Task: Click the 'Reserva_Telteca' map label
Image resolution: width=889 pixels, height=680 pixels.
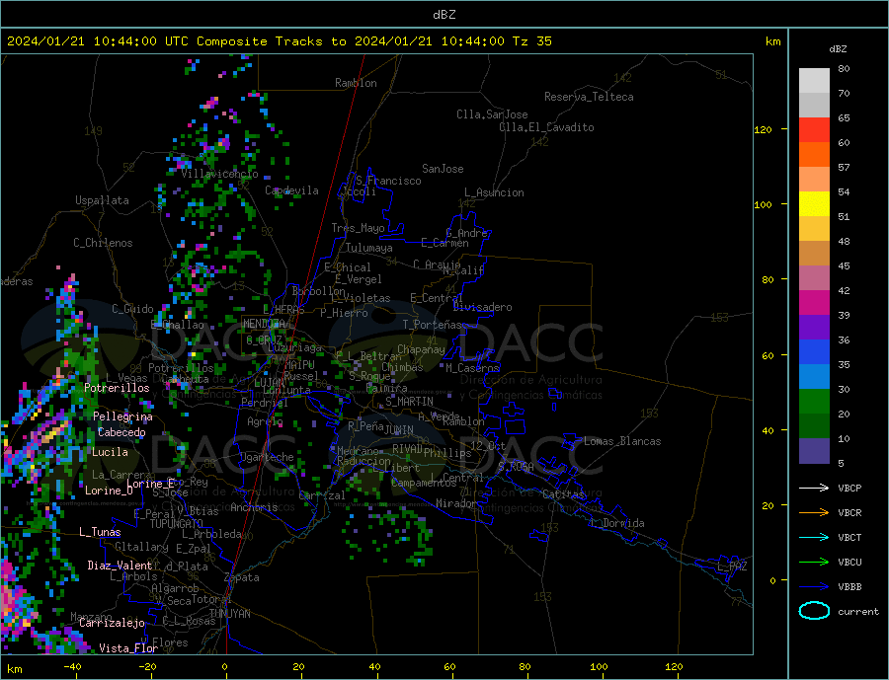Action: pos(589,97)
